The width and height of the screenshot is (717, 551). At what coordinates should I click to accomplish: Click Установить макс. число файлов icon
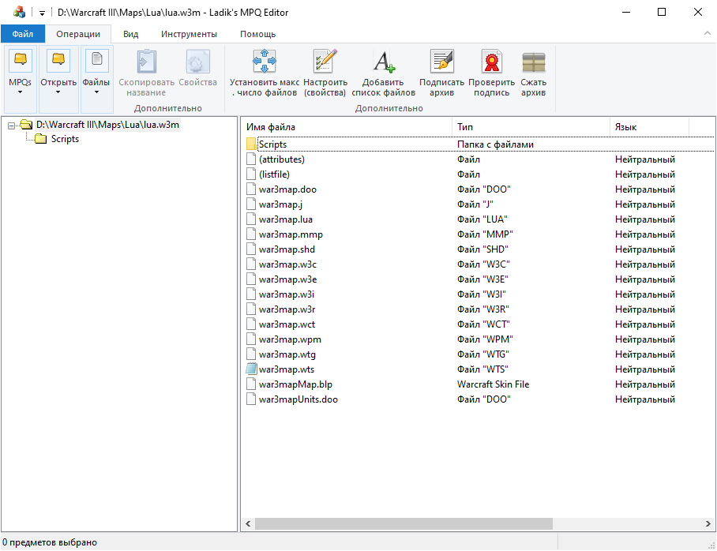[x=265, y=62]
